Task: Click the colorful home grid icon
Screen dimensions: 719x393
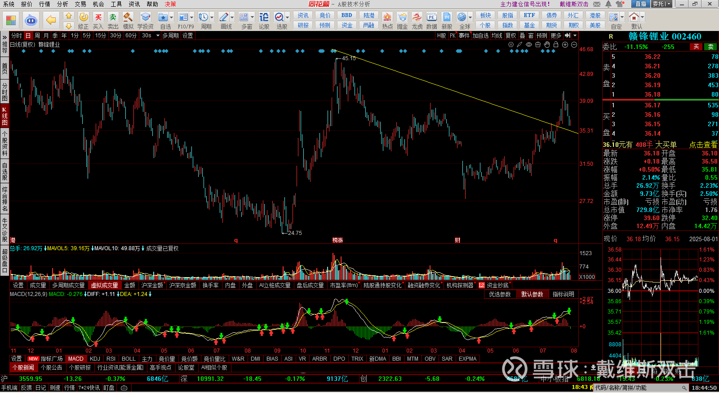Action: [x=11, y=21]
